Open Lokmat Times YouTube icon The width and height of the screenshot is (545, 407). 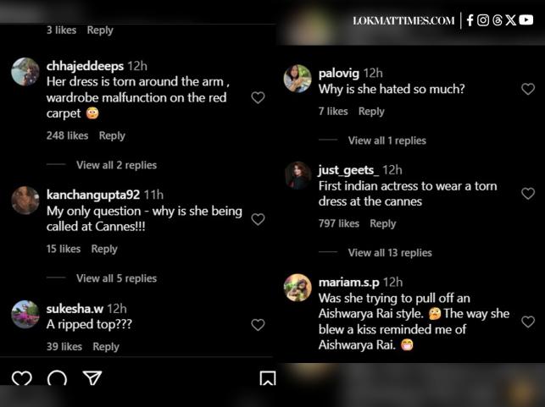526,20
